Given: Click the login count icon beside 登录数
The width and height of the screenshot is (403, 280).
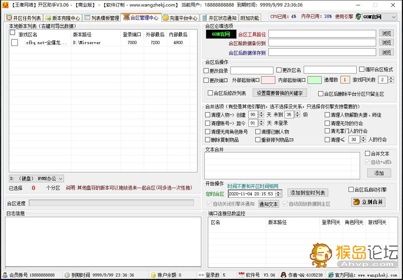Looking at the screenshot, I should 201,275.
